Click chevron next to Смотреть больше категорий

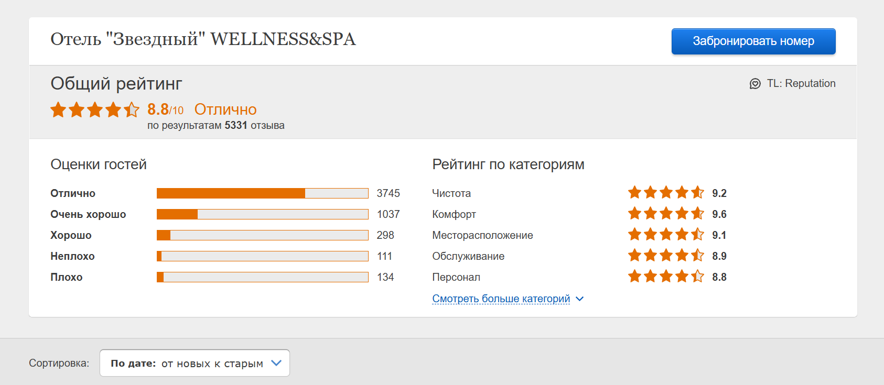[579, 299]
